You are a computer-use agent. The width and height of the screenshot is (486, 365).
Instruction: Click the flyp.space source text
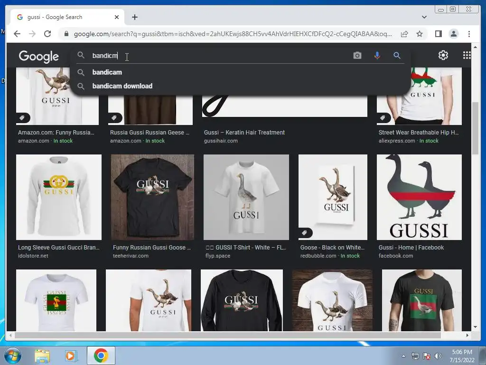pos(217,256)
